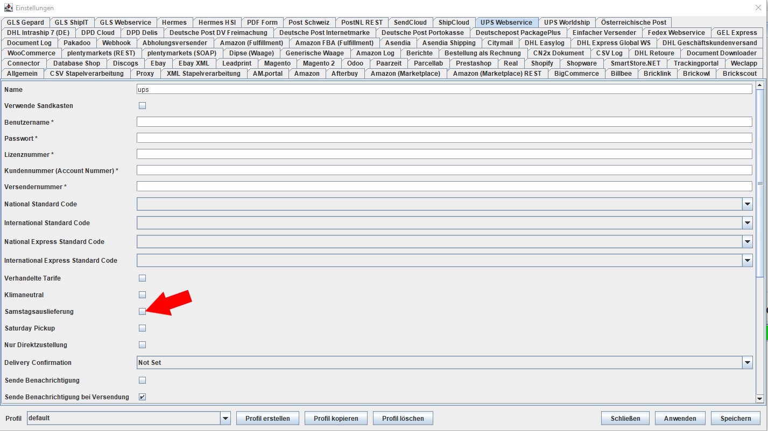768x431 pixels.
Task: Check the Verhandelte Tarife checkbox
Action: click(143, 278)
